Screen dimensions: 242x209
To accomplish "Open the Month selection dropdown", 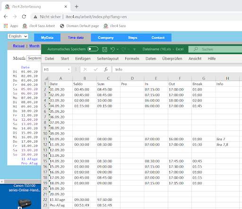I will click(34, 58).
